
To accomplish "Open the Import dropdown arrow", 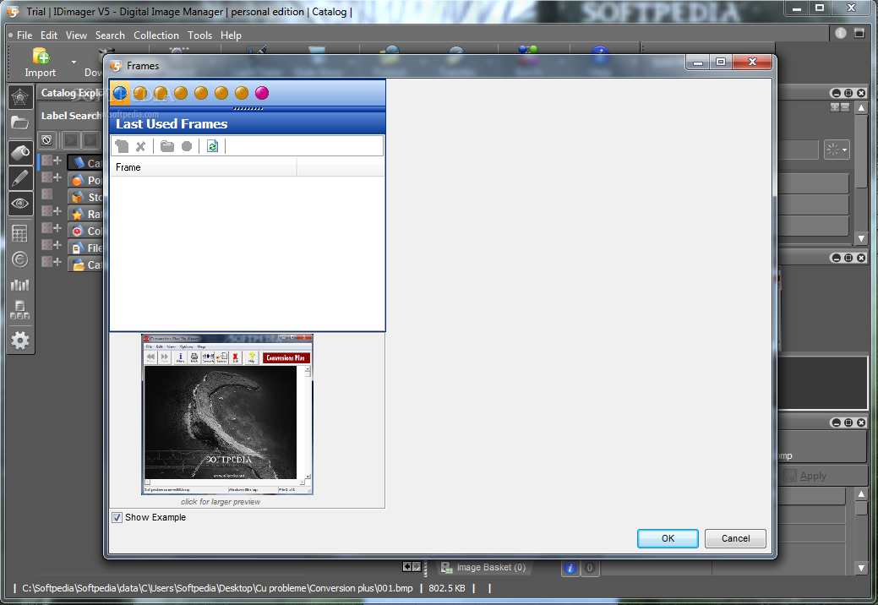I will coord(74,62).
